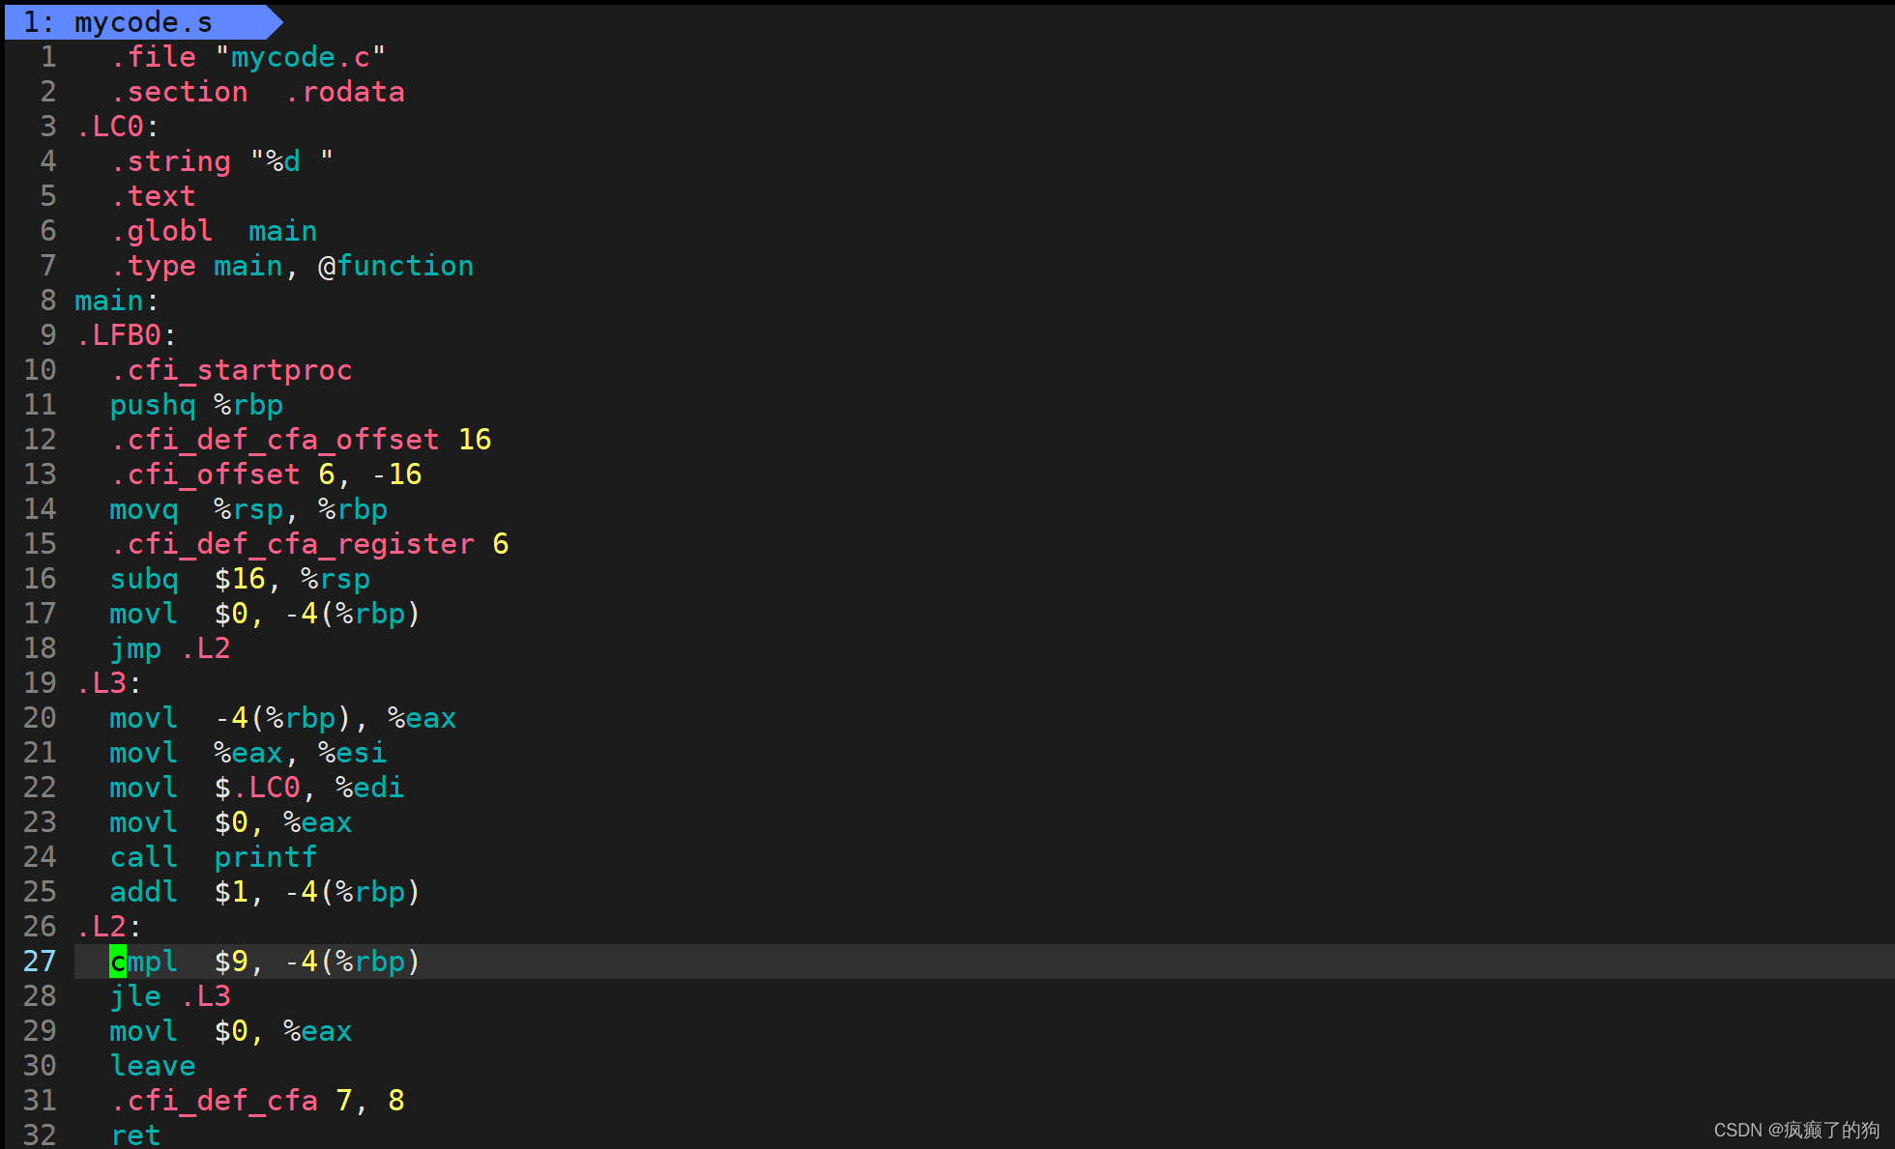This screenshot has height=1149, width=1895.
Task: Click the .LFB0: label
Action: click(x=127, y=335)
